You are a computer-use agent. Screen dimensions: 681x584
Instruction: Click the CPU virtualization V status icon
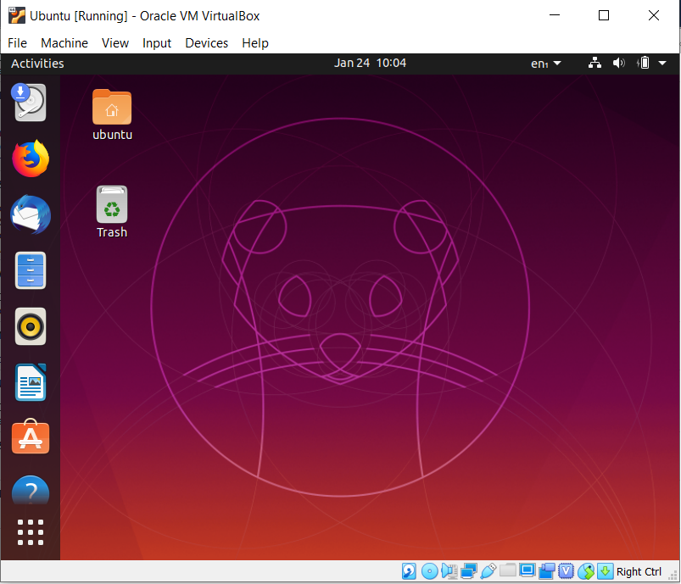point(566,571)
